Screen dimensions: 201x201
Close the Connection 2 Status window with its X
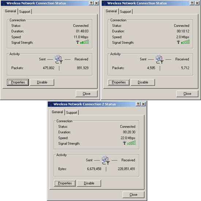coord(143,104)
